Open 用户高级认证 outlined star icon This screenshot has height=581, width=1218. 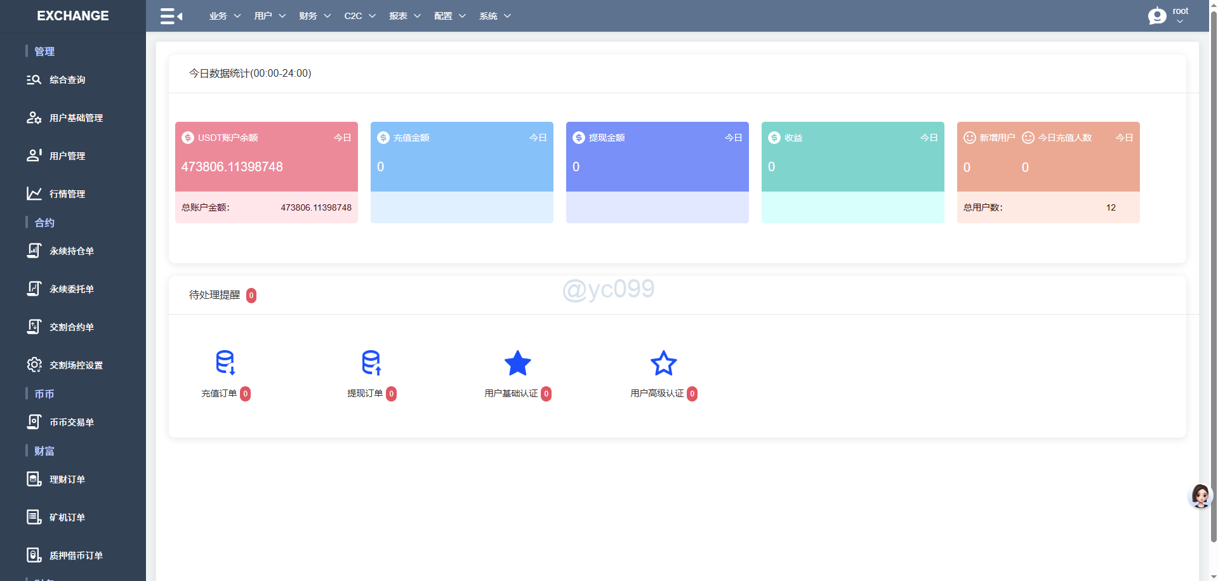click(x=663, y=363)
